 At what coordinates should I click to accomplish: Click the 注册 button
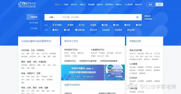[x=159, y=4]
